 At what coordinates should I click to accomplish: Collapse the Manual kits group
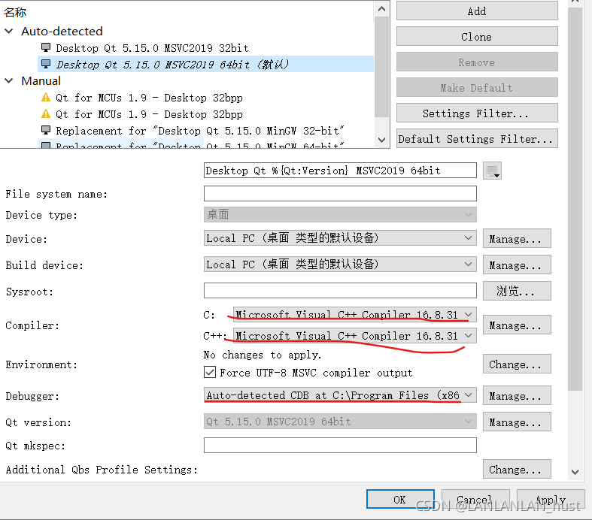[9, 80]
